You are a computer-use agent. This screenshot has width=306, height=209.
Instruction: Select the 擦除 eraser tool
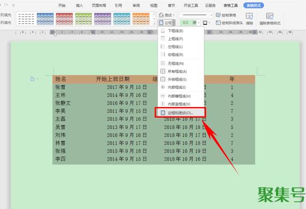(x=249, y=19)
